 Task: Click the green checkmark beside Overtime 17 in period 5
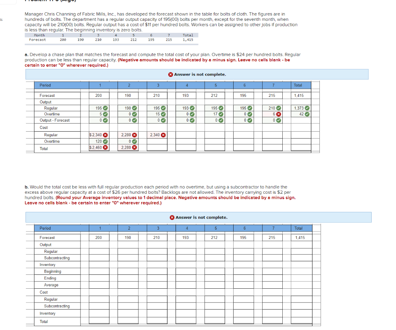coord(220,113)
